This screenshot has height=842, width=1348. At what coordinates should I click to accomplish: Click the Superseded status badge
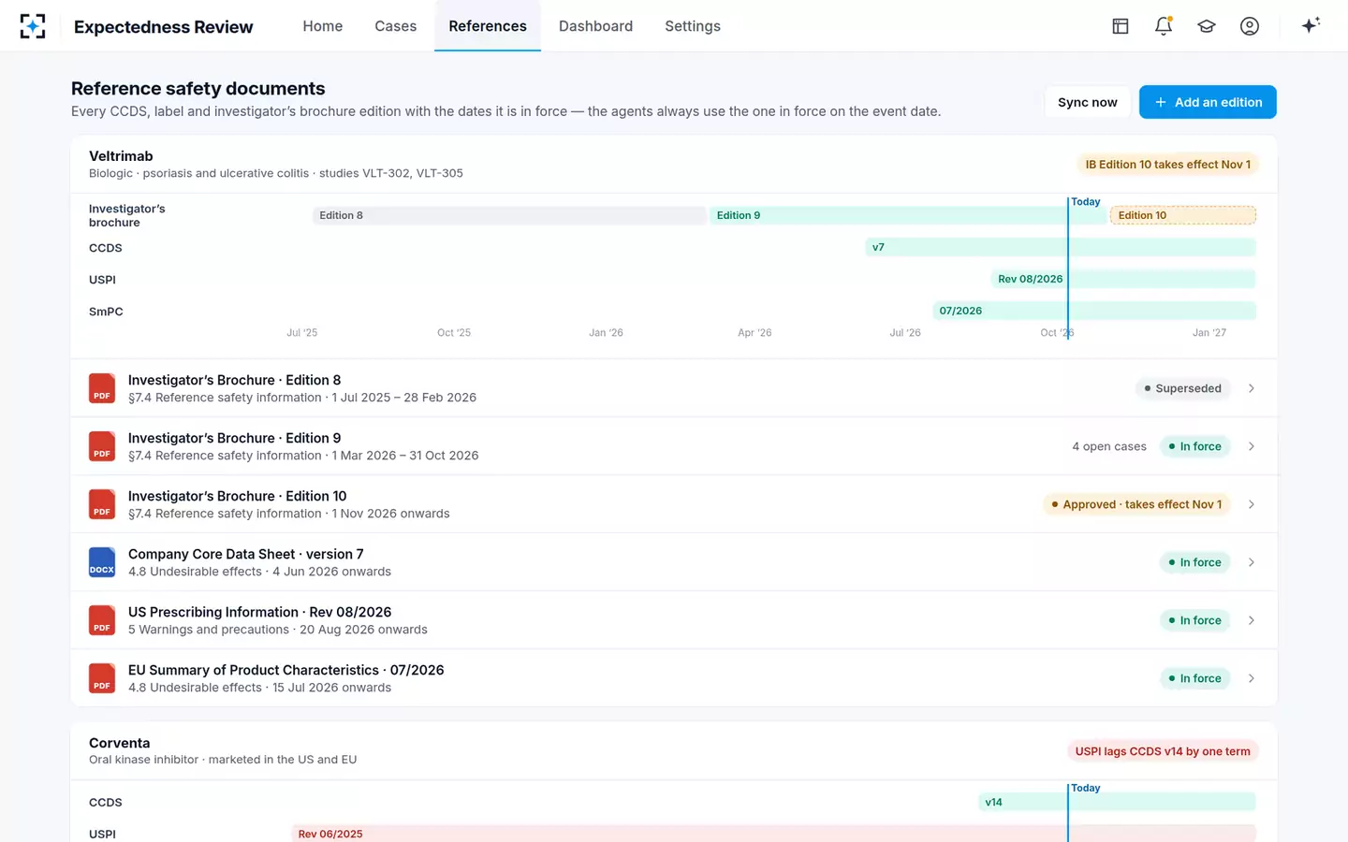(x=1182, y=388)
